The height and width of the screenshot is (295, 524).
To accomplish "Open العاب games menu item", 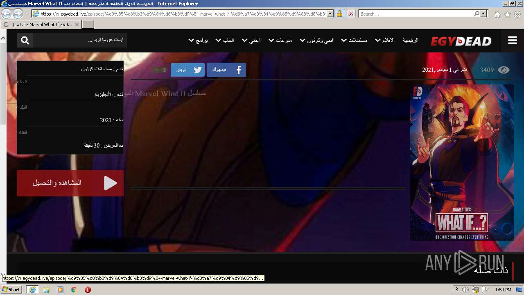I will tap(228, 40).
